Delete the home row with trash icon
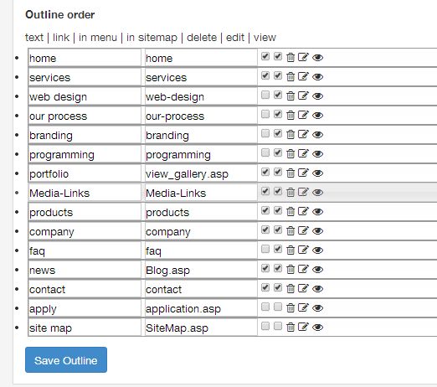The height and width of the screenshot is (387, 437). 290,57
